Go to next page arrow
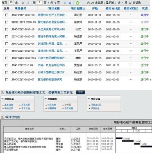This screenshot has width=152, height=154. 65,3
